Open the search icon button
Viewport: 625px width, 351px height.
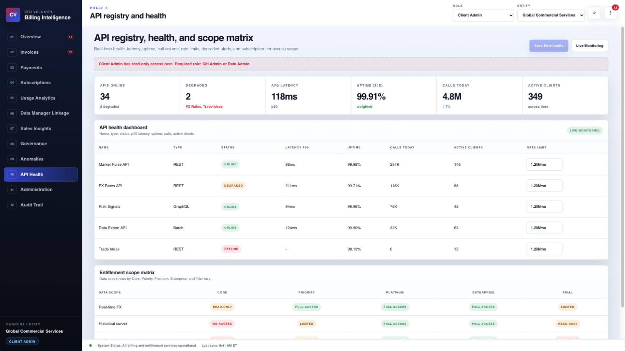click(594, 13)
